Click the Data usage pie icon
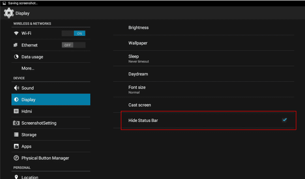The height and width of the screenshot is (179, 305). coord(16,57)
